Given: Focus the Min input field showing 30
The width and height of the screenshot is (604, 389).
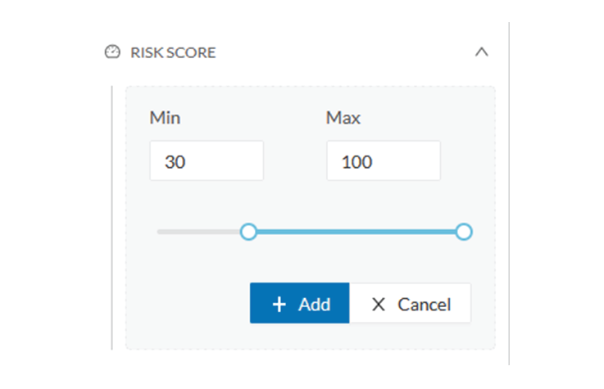Looking at the screenshot, I should point(207,161).
